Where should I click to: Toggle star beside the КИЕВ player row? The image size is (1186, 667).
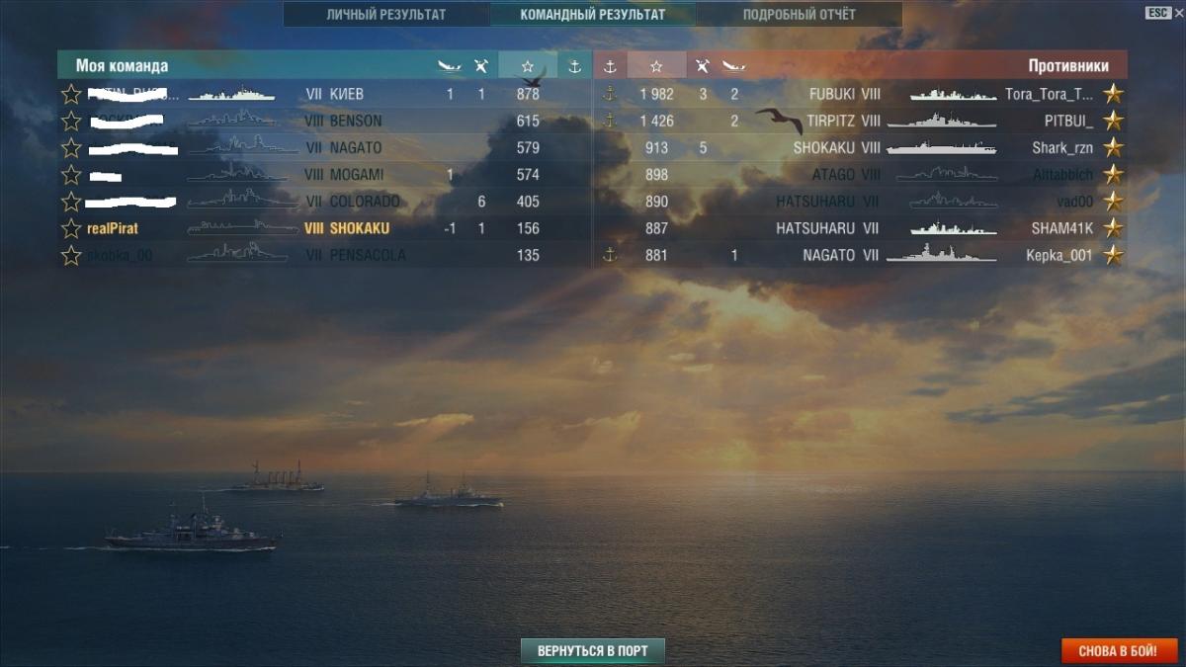(71, 94)
